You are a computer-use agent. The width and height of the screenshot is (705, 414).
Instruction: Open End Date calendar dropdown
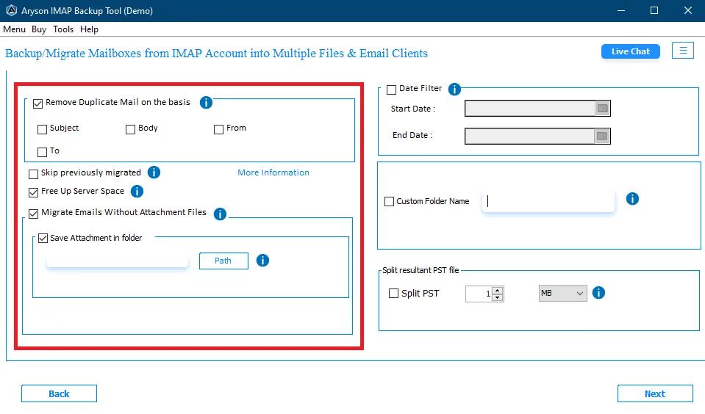click(603, 136)
